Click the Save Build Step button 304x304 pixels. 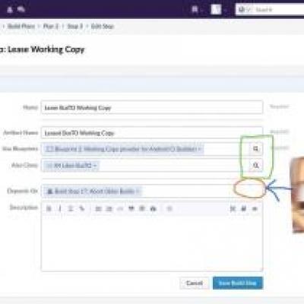(238, 283)
